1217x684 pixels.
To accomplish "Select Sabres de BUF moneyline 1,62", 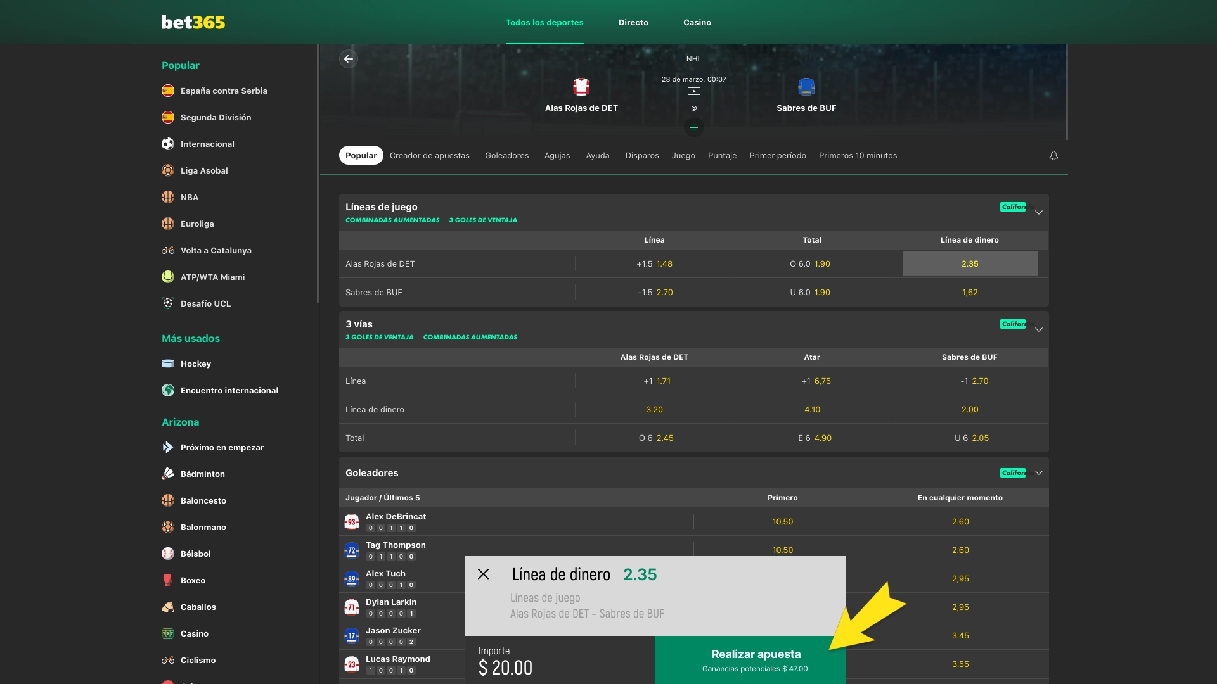I will [x=970, y=292].
